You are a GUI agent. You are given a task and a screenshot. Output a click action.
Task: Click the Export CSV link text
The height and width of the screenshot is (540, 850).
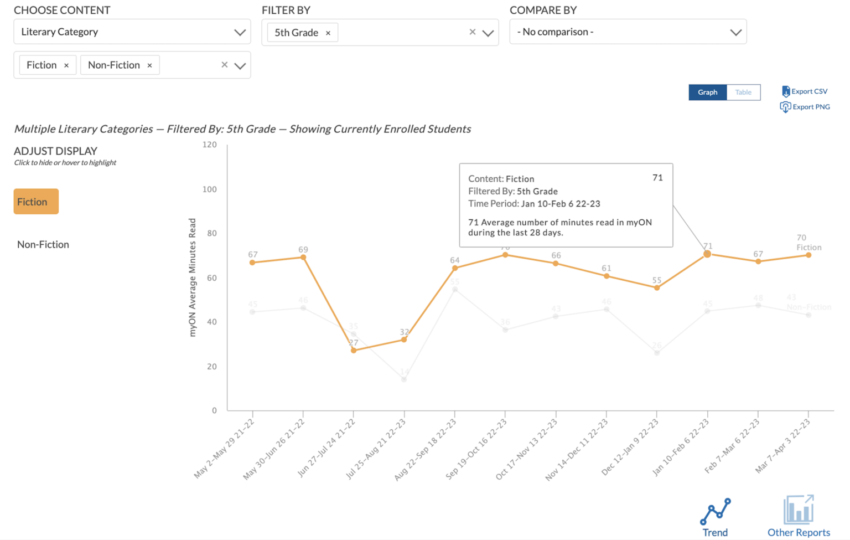pyautogui.click(x=809, y=91)
